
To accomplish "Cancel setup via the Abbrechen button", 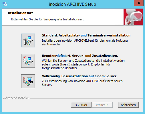I will [x=128, y=105].
